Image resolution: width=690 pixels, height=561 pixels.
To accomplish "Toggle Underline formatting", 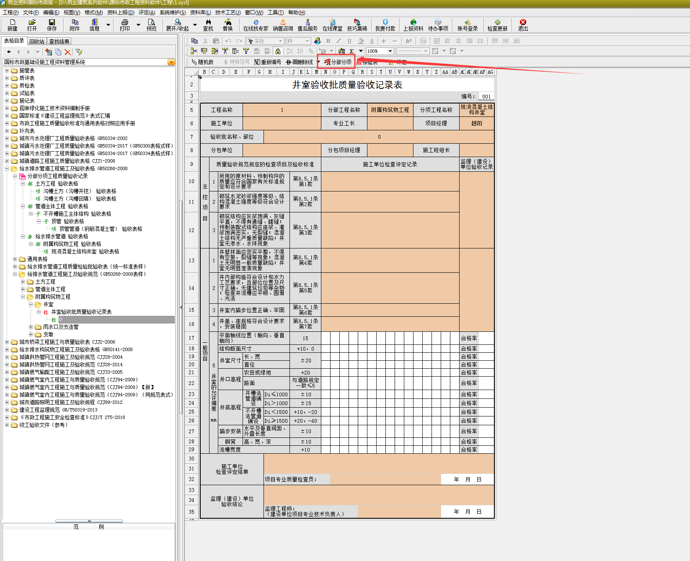I will click(x=349, y=41).
